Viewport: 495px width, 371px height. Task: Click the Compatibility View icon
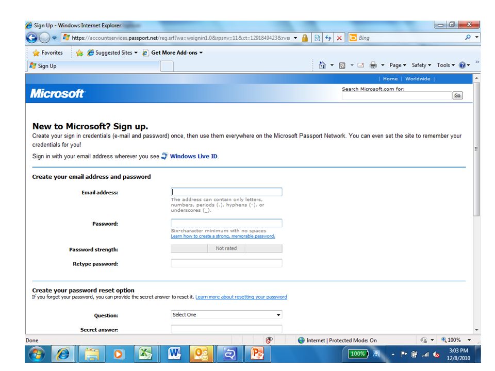[317, 38]
